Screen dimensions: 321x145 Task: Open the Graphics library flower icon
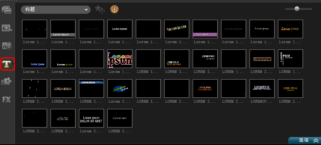tap(7, 81)
